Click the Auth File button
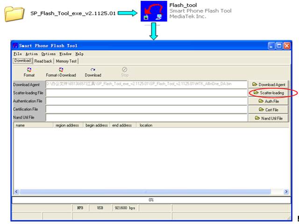299x224 pixels. 268,101
